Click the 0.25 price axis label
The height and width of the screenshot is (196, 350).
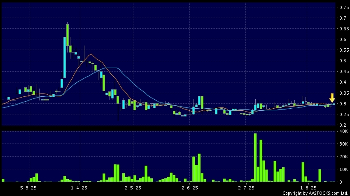pyautogui.click(x=344, y=114)
